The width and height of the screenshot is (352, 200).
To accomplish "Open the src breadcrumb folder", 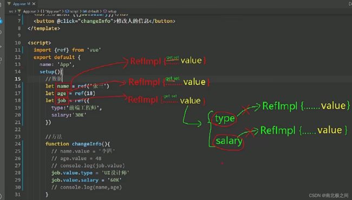I will point(11,11).
